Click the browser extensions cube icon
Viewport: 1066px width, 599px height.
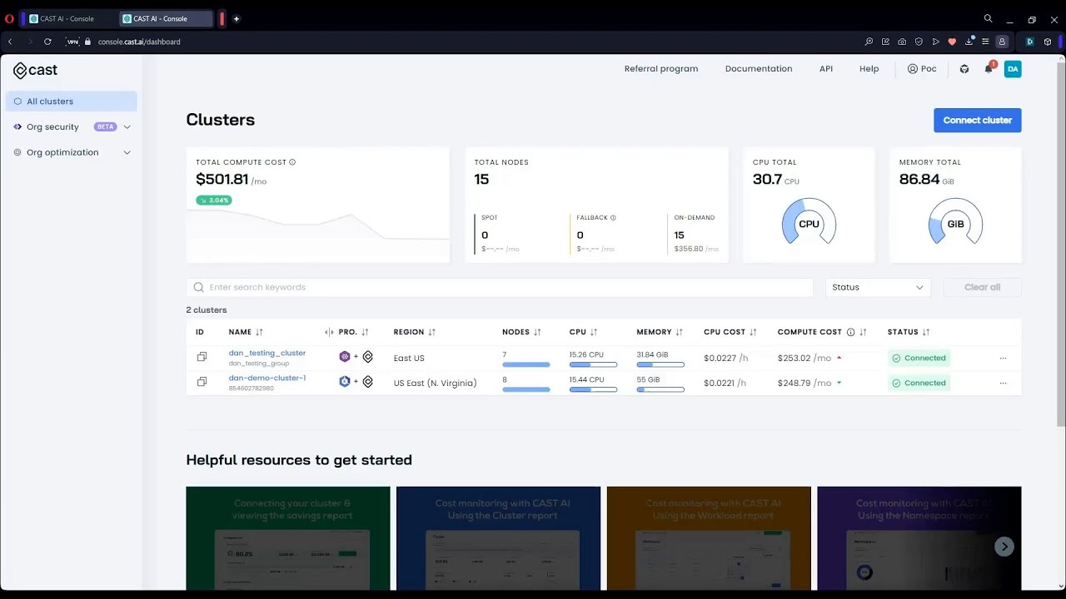1048,42
